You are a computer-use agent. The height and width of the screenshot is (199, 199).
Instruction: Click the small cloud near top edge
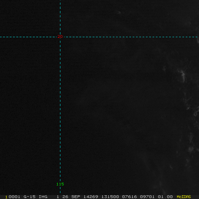119,13
